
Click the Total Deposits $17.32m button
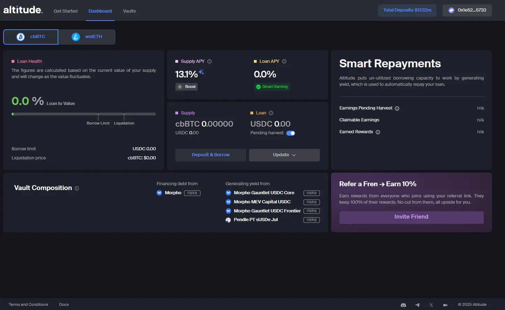407,10
